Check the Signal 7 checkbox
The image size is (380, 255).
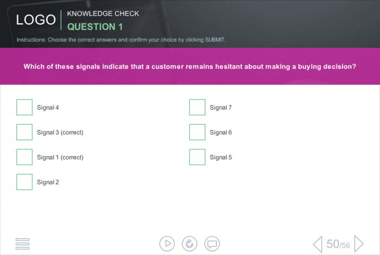[197, 107]
